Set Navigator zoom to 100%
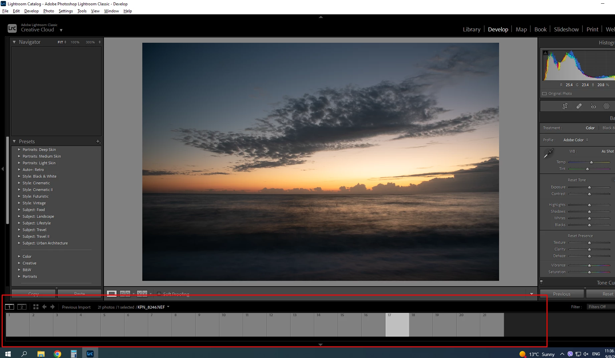Image resolution: width=615 pixels, height=358 pixels. pyautogui.click(x=75, y=42)
